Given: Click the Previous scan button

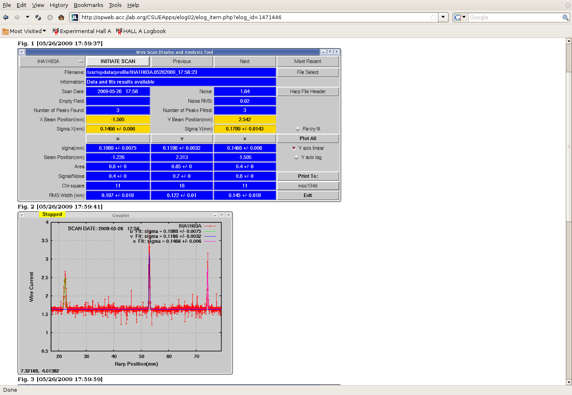Looking at the screenshot, I should point(182,61).
